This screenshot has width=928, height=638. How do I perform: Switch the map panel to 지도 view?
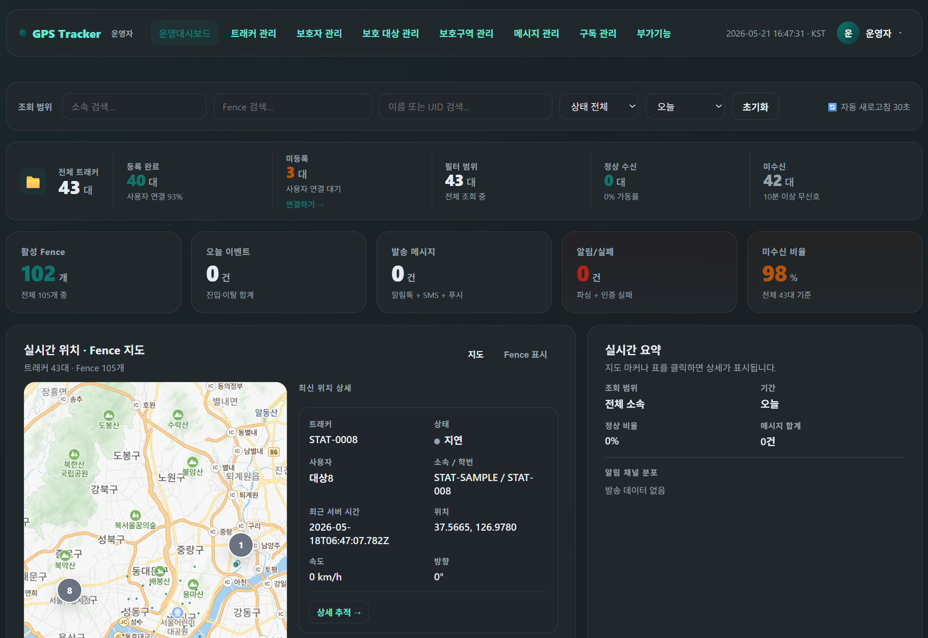tap(476, 354)
